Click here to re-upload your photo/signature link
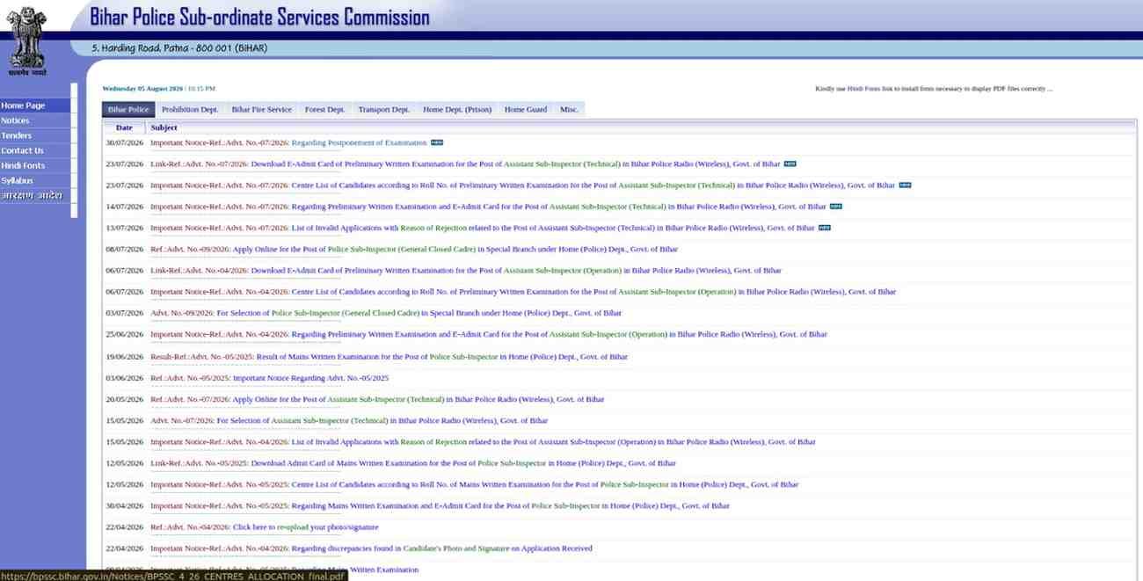The height and width of the screenshot is (581, 1143). tap(265, 527)
